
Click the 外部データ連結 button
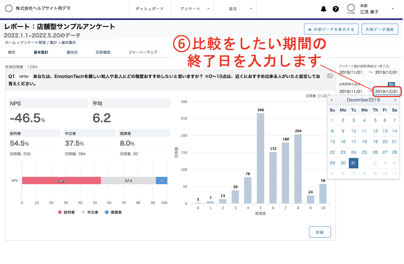pyautogui.click(x=380, y=29)
